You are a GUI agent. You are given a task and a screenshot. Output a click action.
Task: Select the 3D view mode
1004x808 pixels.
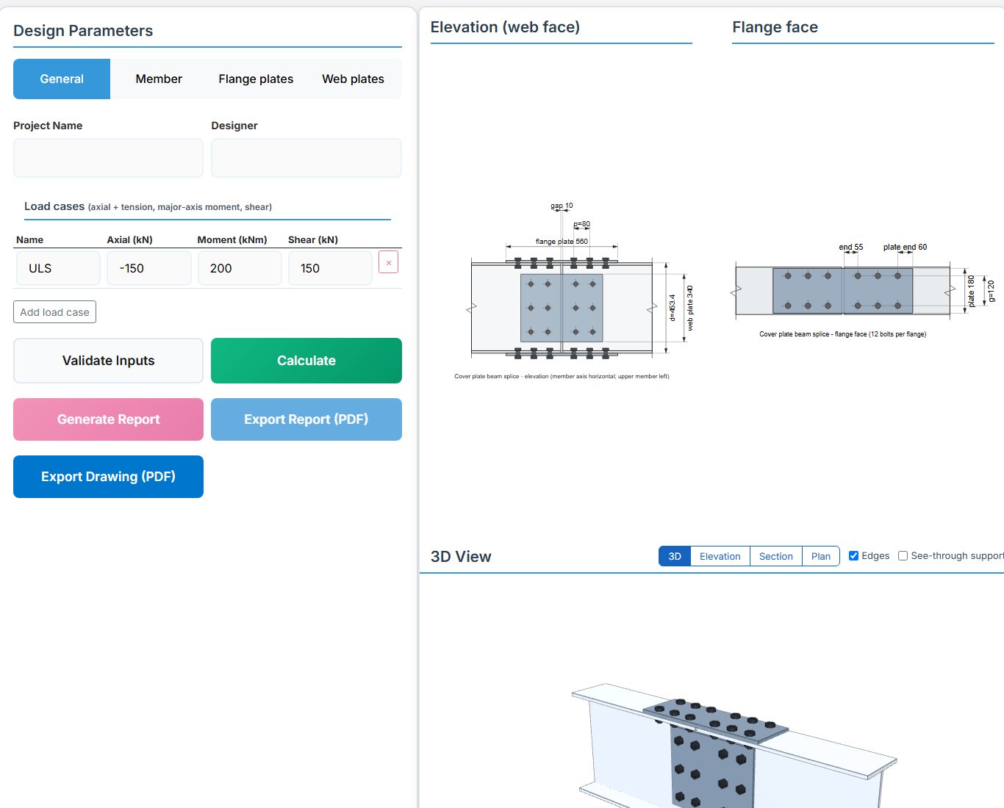tap(675, 556)
